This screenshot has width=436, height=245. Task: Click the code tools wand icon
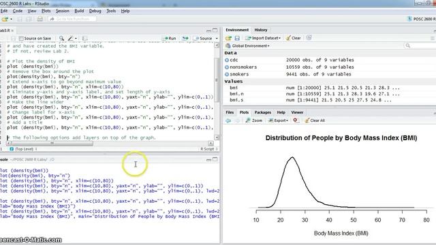(71, 38)
